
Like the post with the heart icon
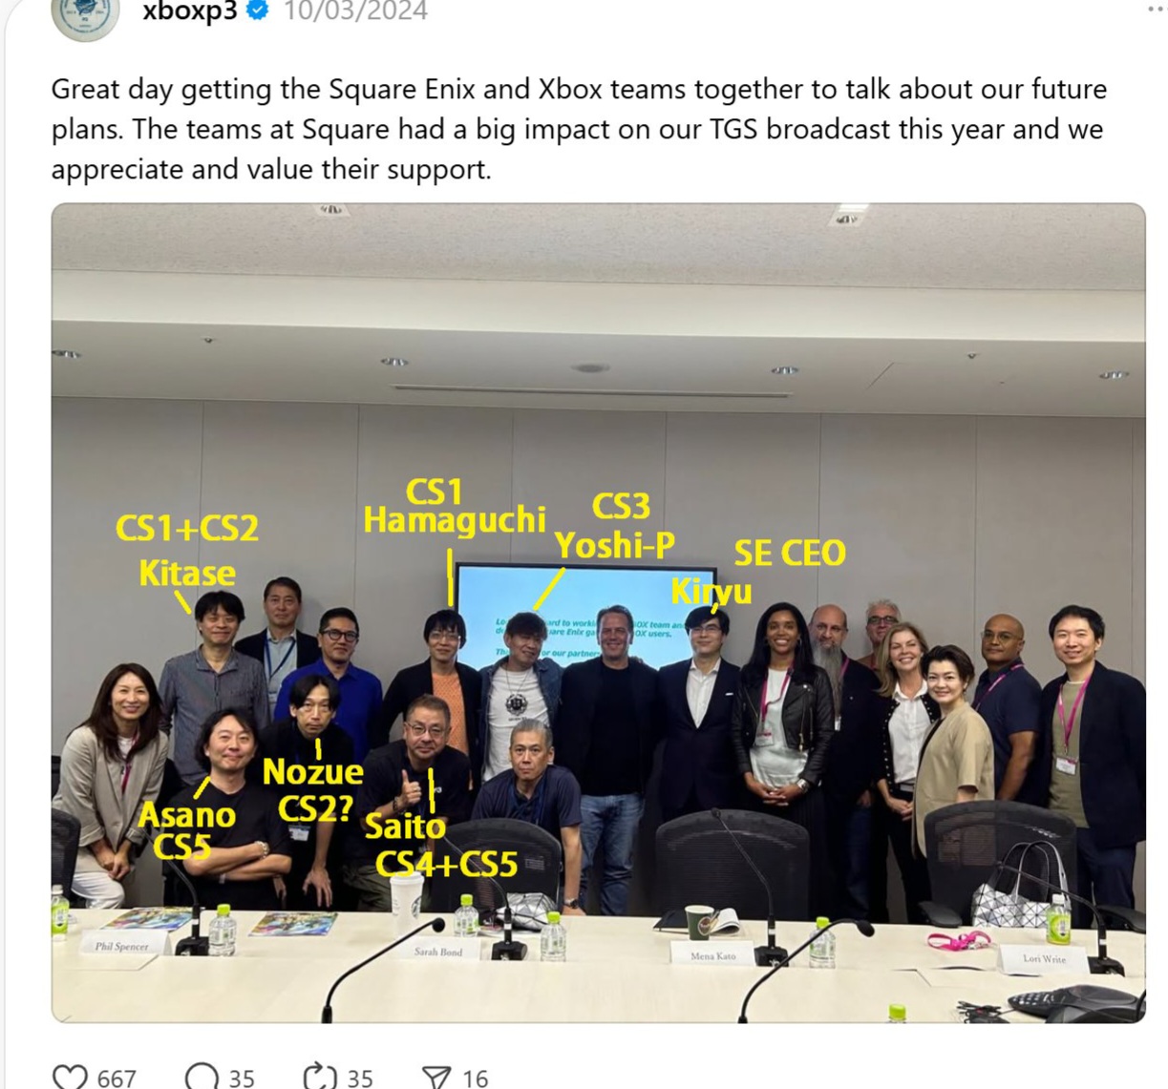pyautogui.click(x=70, y=1078)
